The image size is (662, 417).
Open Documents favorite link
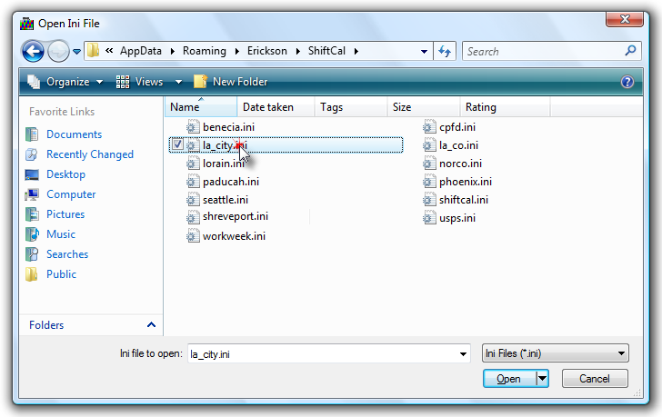[74, 134]
